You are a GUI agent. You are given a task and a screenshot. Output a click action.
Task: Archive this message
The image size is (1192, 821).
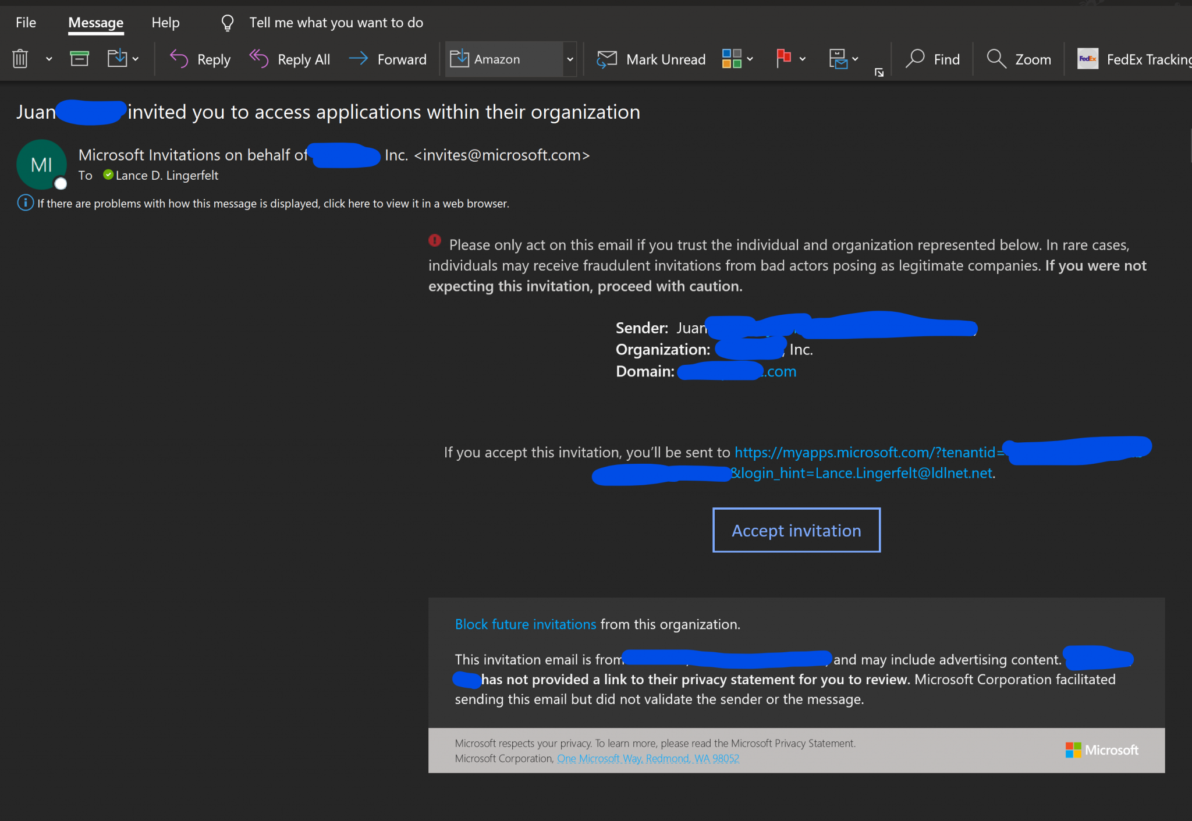pos(80,58)
